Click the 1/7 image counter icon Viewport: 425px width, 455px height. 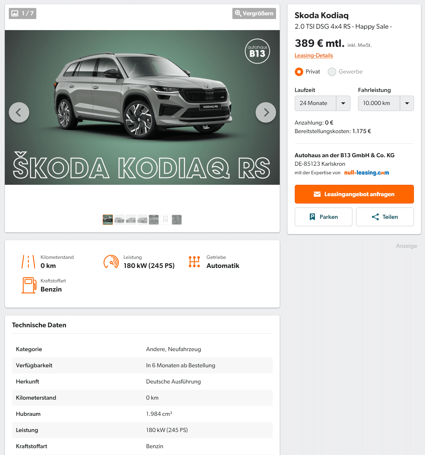coord(15,13)
